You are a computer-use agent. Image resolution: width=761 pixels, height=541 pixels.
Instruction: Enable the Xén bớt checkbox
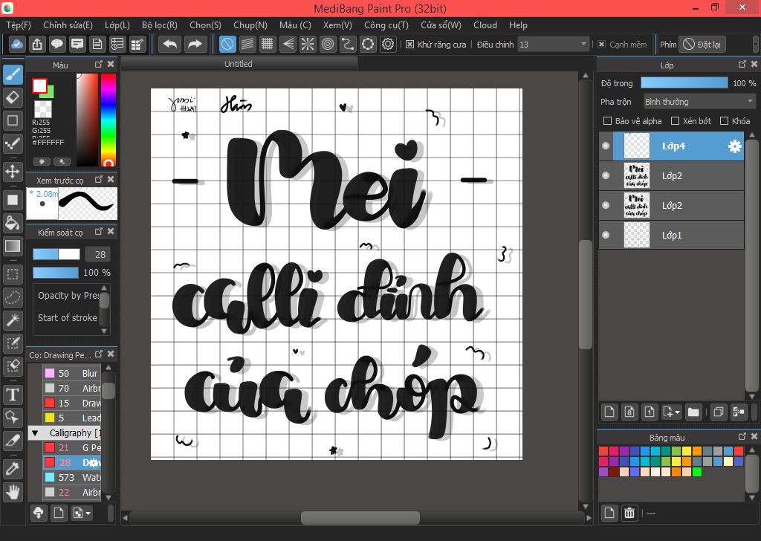[x=675, y=121]
